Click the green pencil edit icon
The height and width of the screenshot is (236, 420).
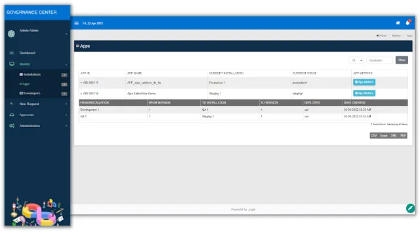[410, 208]
